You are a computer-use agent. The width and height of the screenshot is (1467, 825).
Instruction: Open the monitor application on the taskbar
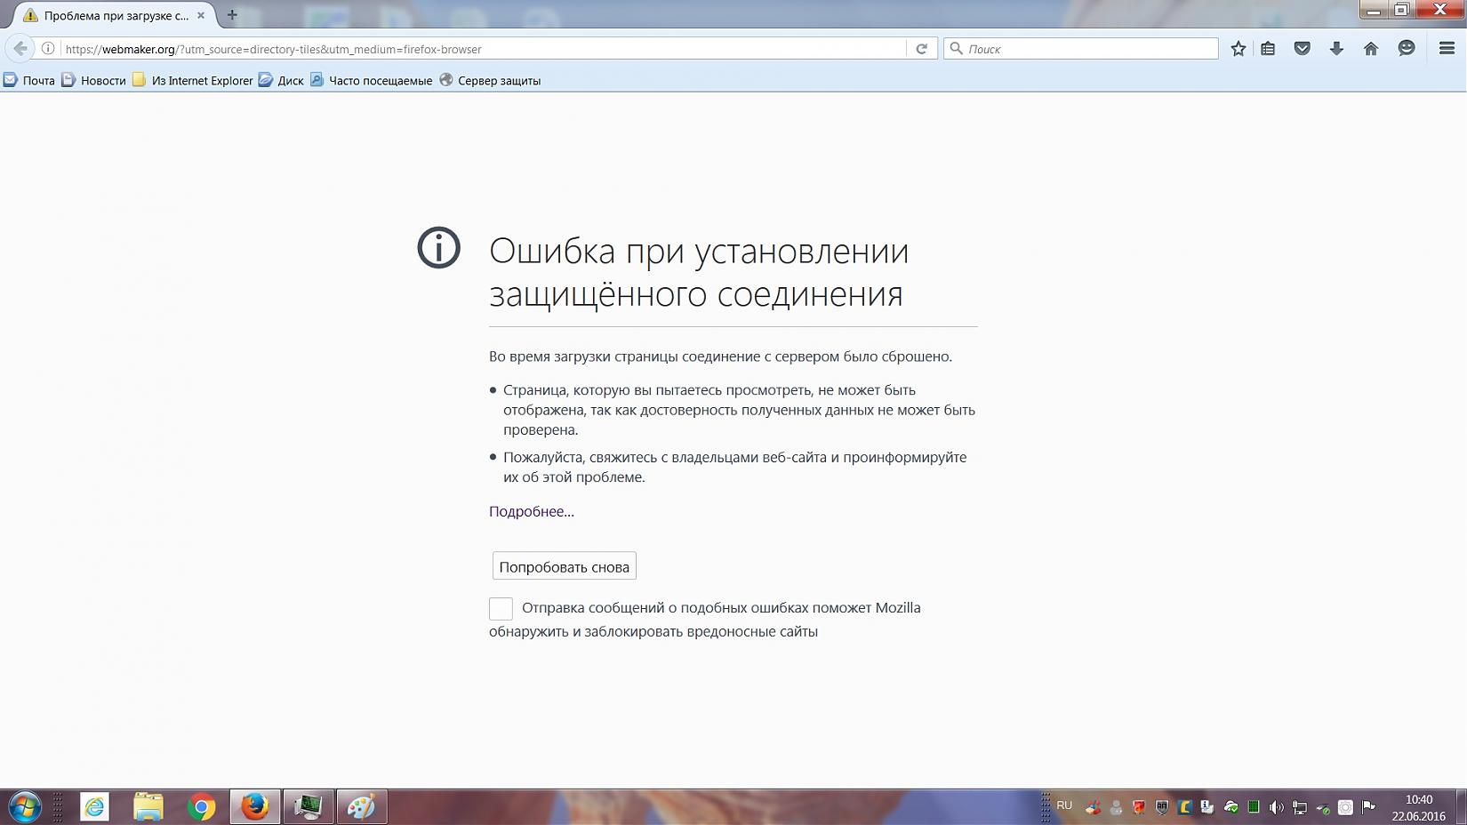click(x=309, y=807)
